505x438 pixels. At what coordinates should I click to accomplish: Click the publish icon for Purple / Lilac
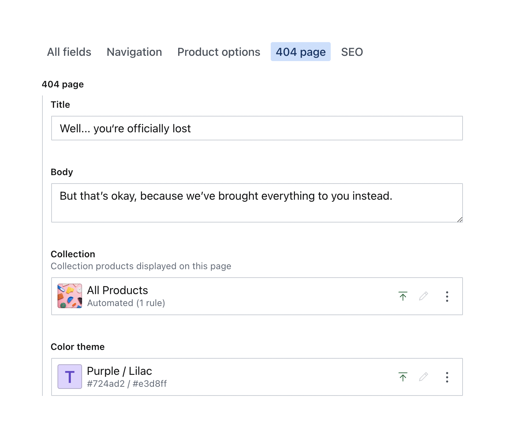pyautogui.click(x=403, y=377)
